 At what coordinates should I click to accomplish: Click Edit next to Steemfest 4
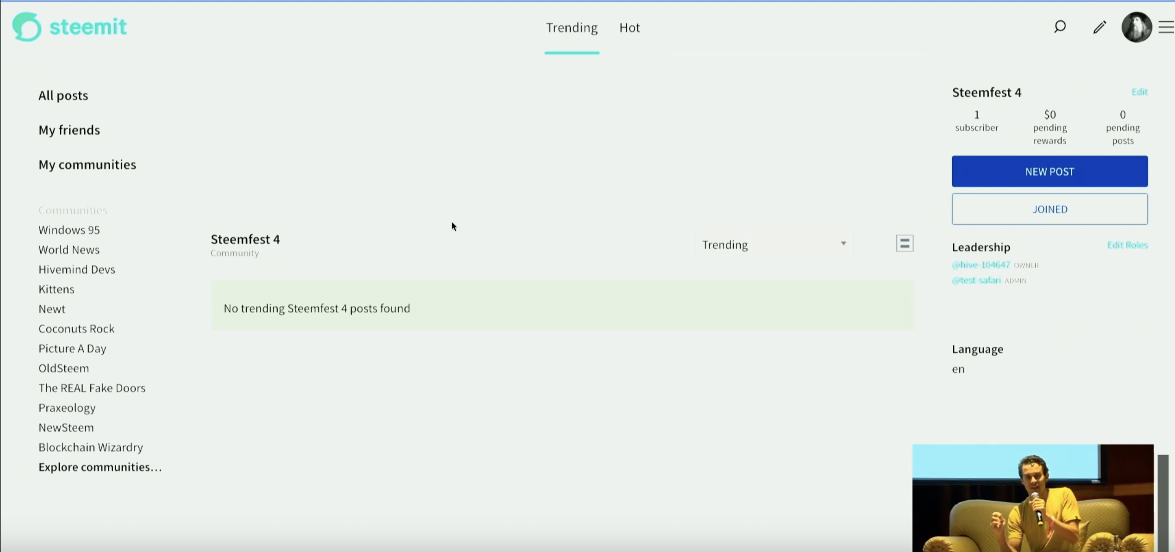click(x=1139, y=92)
